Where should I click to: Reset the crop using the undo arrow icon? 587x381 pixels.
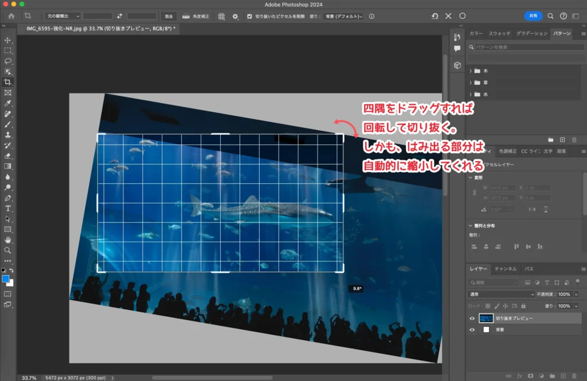coord(435,17)
